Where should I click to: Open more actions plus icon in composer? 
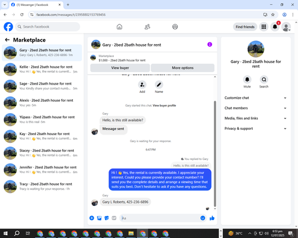coord(92,218)
